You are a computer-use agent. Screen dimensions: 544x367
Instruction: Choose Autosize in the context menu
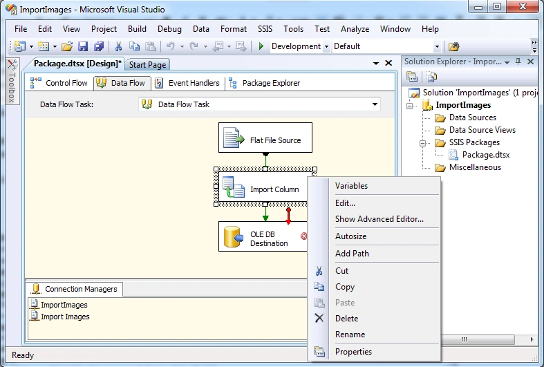click(x=350, y=236)
